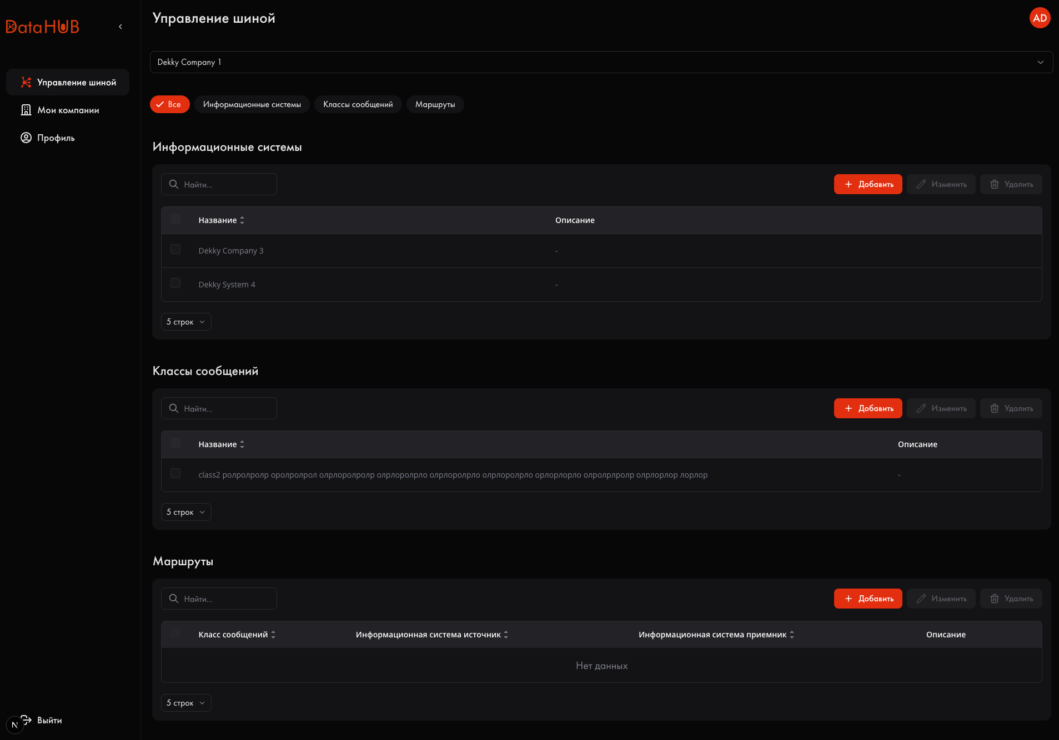Click Удалить in Message classes panel
Viewport: 1059px width, 740px height.
tap(1011, 408)
